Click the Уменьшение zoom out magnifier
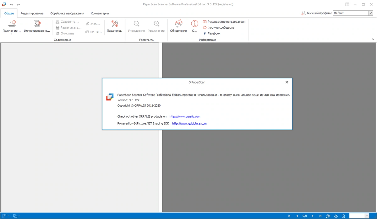Viewport: 377px width, 219px height. (x=136, y=24)
